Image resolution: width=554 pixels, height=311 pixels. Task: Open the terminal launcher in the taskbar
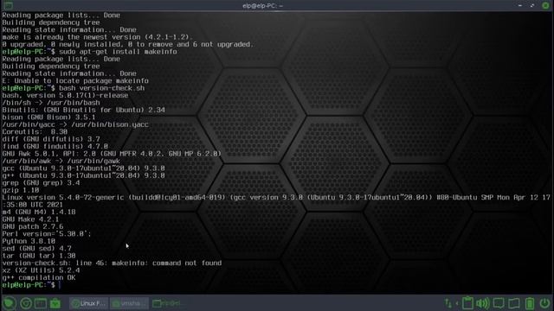tap(41, 303)
